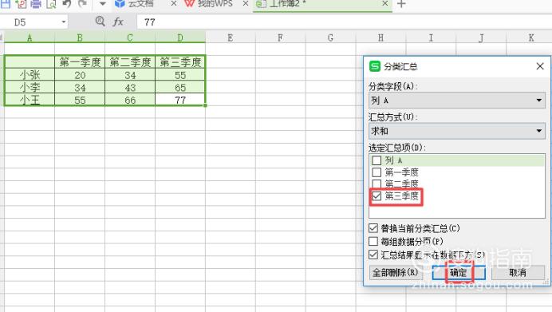Select the 小王 cell
The height and width of the screenshot is (312, 552).
tap(30, 100)
